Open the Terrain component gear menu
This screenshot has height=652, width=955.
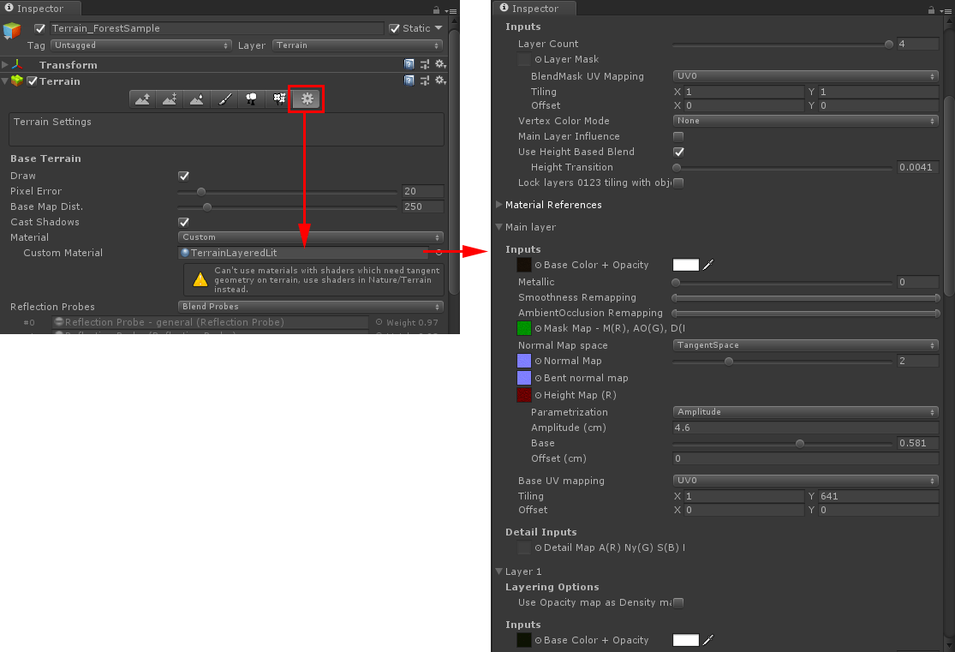click(x=440, y=81)
